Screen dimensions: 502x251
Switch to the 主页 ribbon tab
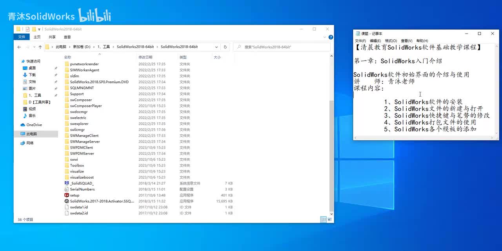click(37, 37)
